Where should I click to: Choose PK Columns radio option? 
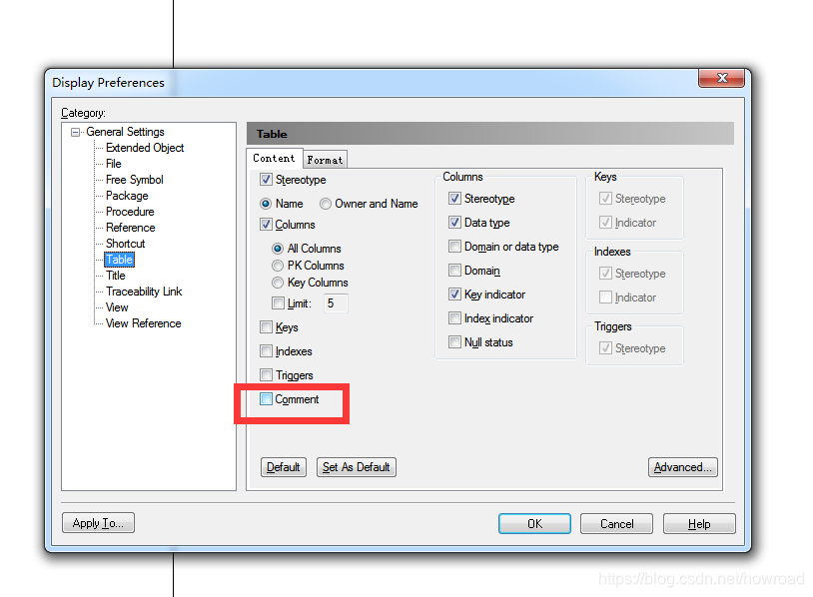point(278,266)
